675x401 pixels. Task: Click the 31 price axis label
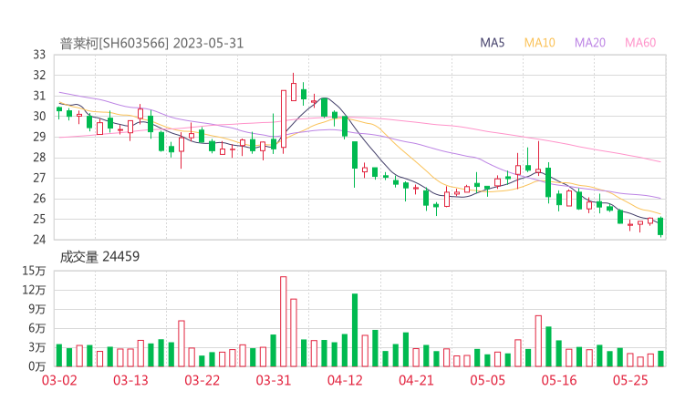click(x=39, y=96)
